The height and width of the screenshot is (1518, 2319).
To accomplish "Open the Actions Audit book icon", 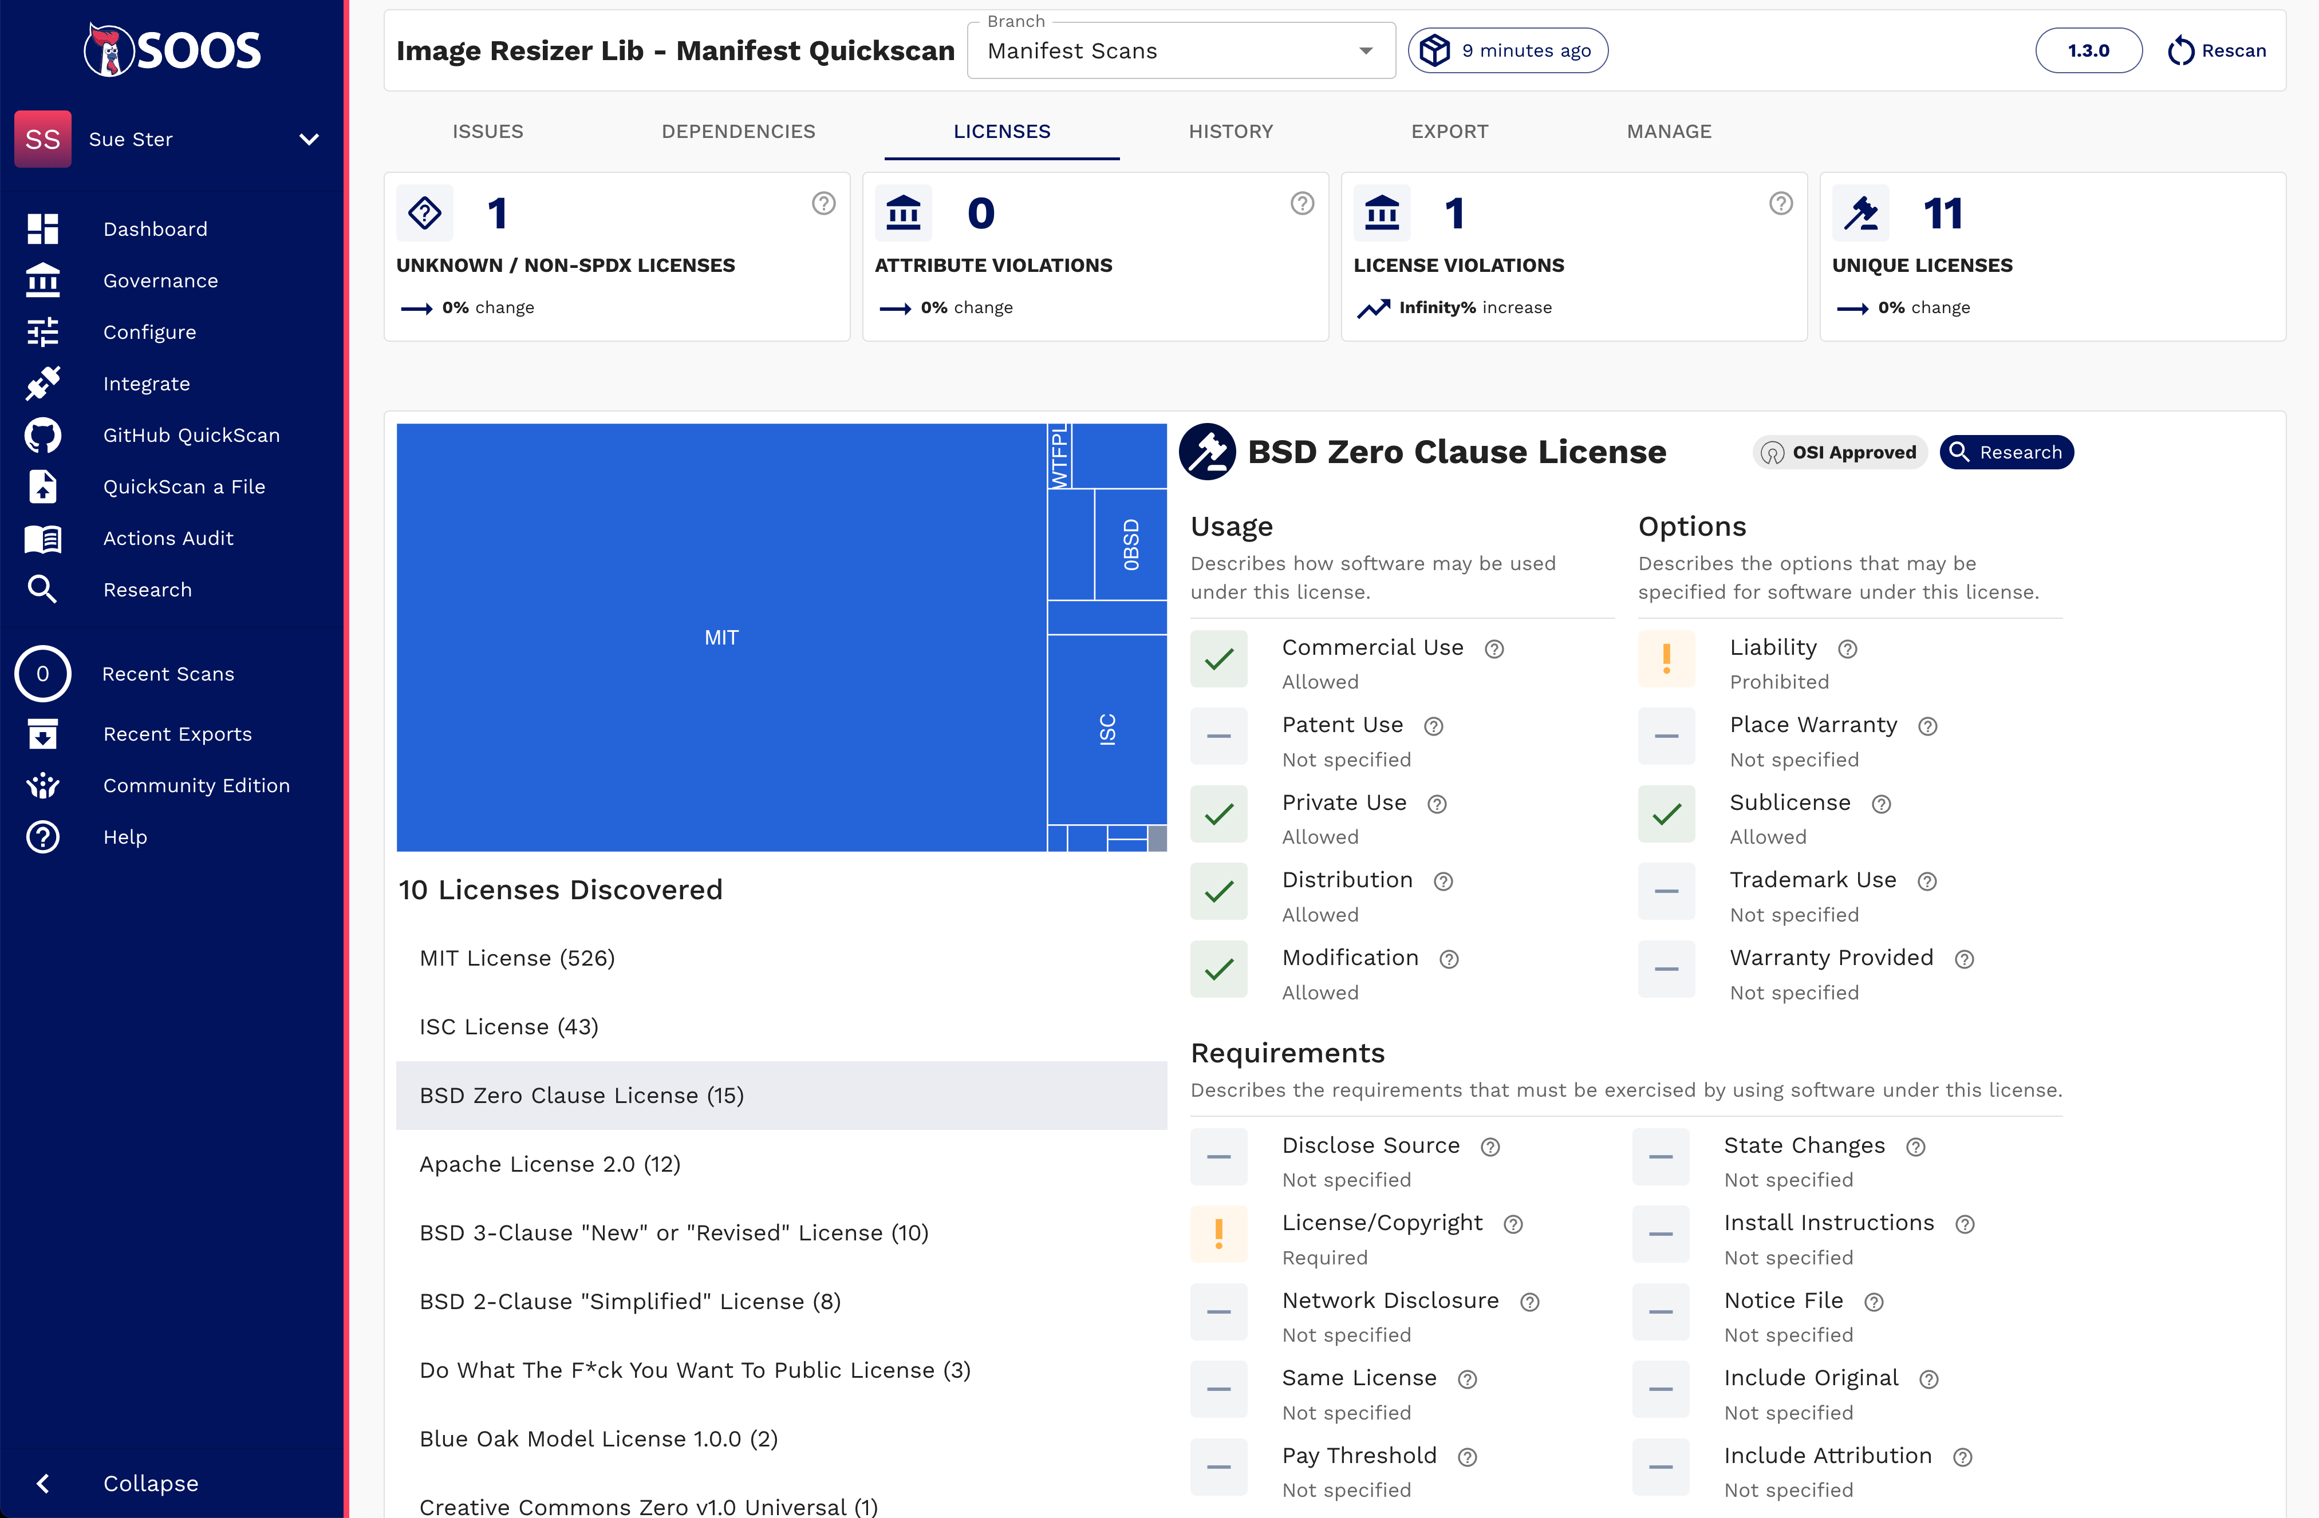I will [x=42, y=539].
